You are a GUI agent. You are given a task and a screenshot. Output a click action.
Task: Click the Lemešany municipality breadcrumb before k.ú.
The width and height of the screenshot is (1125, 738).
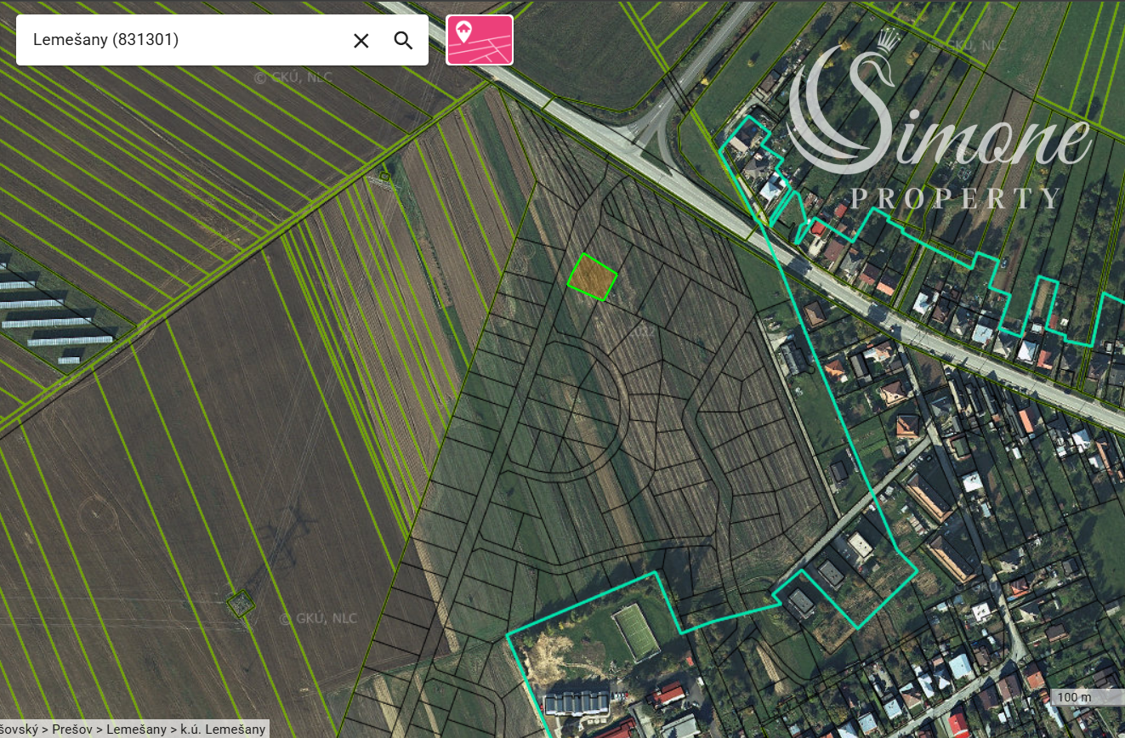pos(138,729)
